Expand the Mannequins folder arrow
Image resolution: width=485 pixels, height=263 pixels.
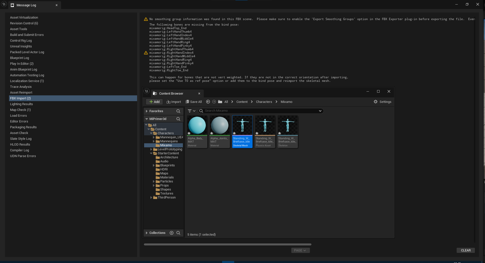point(154,141)
